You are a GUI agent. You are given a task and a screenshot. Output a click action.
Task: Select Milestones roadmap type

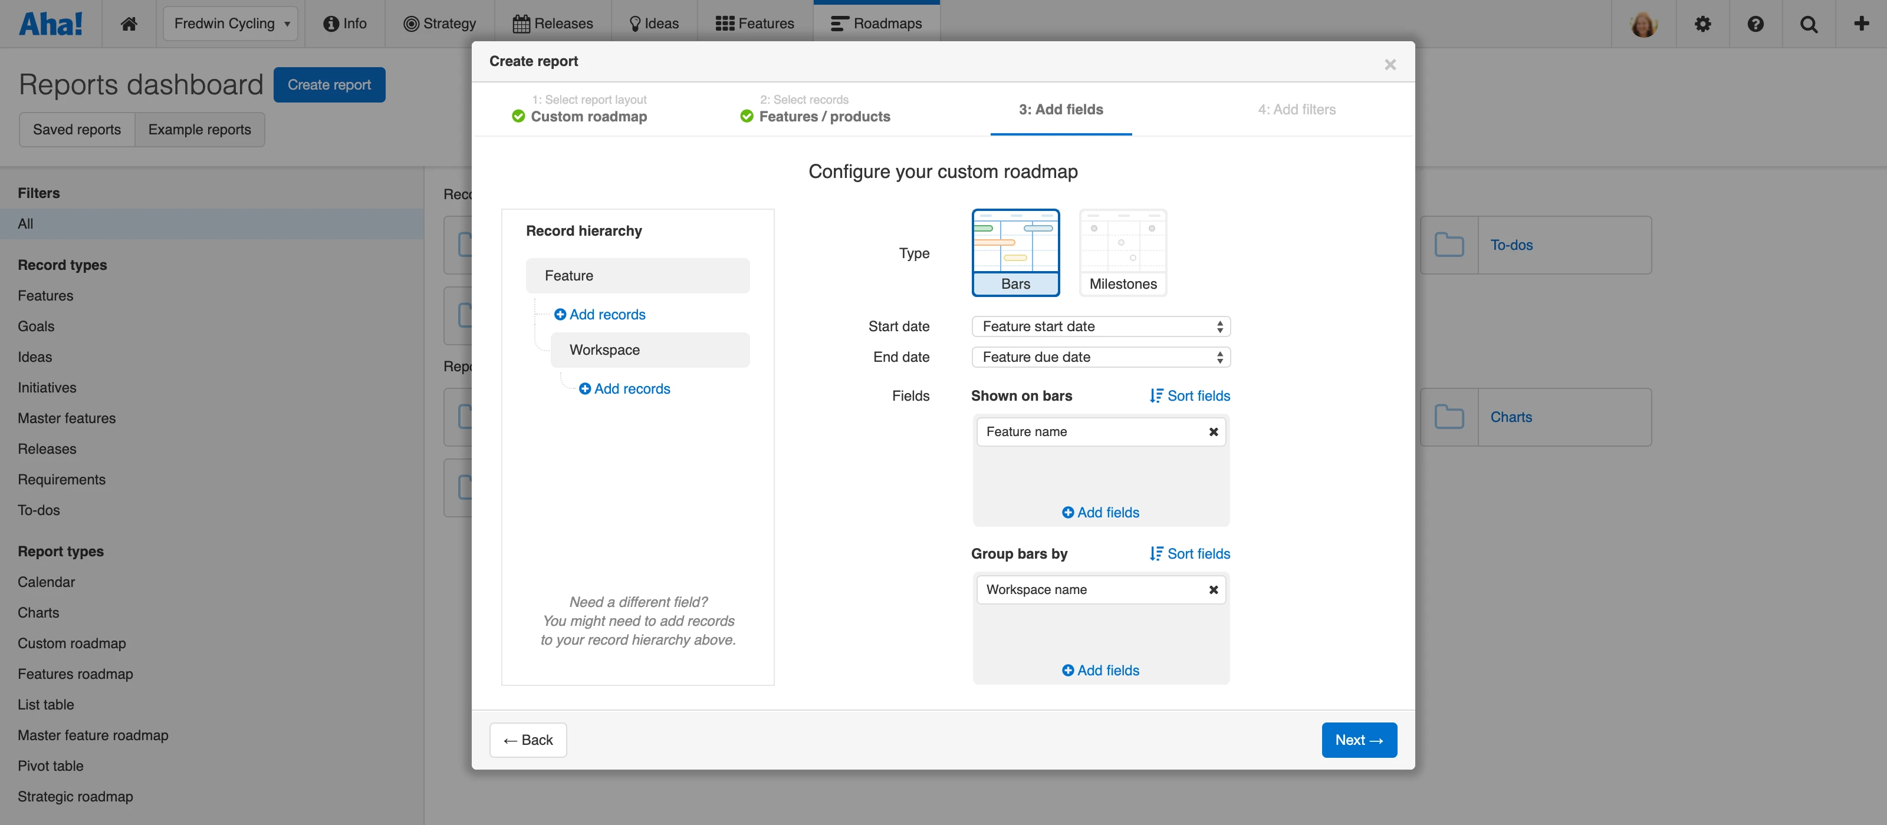click(1122, 253)
